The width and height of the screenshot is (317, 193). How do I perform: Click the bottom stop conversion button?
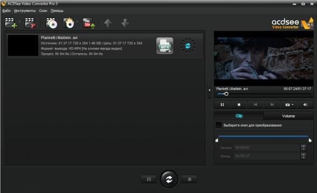click(189, 179)
